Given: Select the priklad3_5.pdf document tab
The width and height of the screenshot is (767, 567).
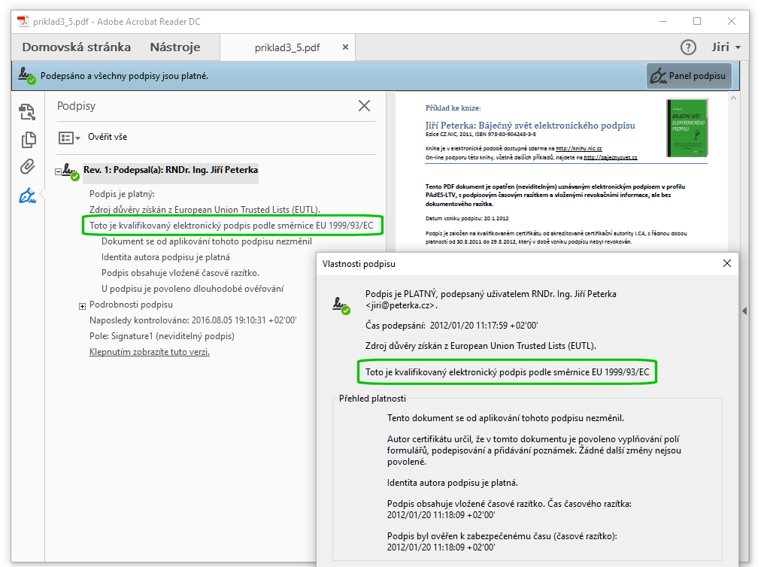Looking at the screenshot, I should point(287,47).
